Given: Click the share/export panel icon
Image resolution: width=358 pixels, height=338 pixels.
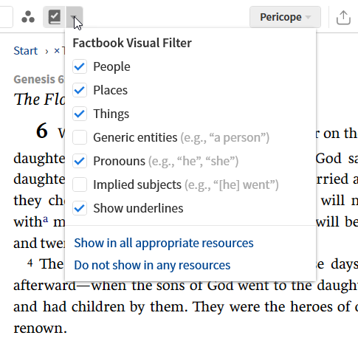Looking at the screenshot, I should click(343, 17).
